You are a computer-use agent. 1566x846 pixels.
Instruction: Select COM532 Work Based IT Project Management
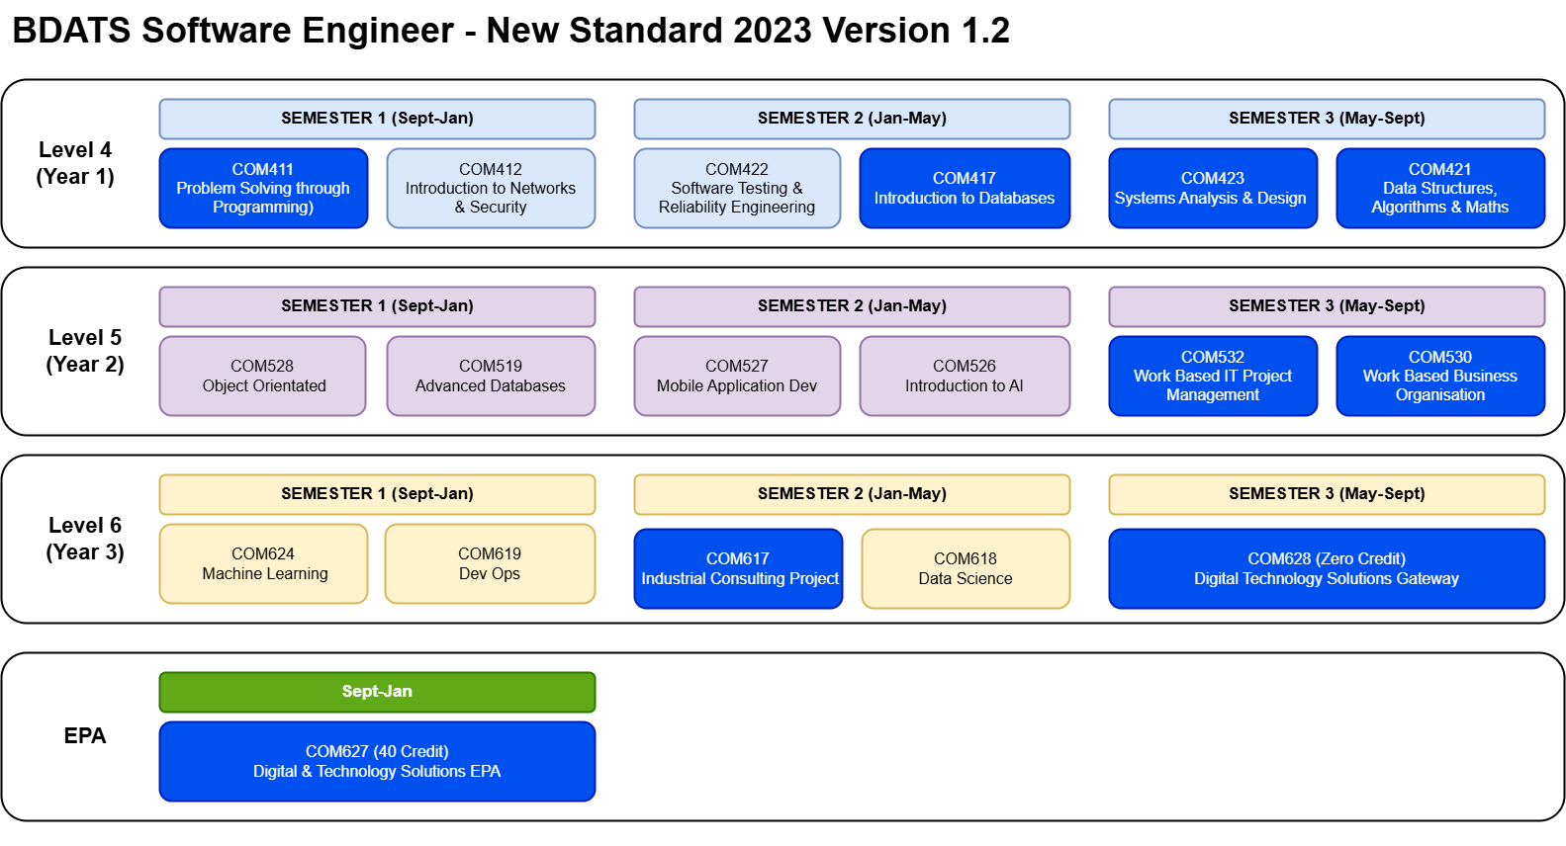[x=1213, y=376]
